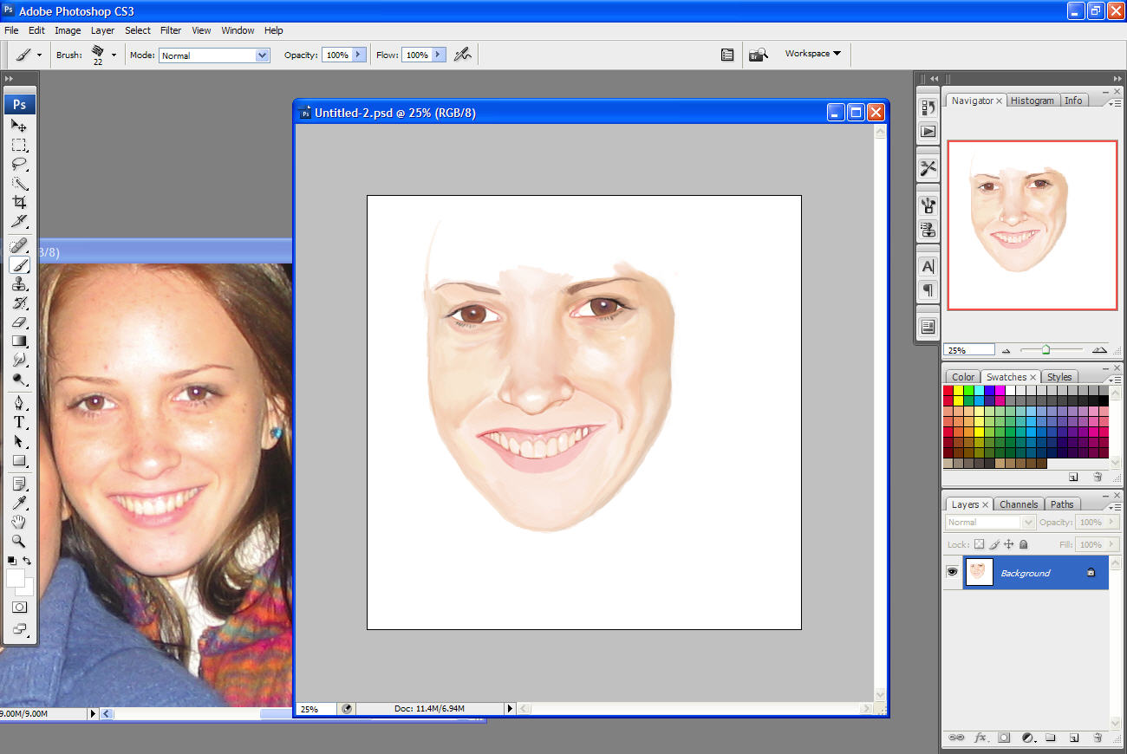Select the Lasso tool

(x=19, y=165)
